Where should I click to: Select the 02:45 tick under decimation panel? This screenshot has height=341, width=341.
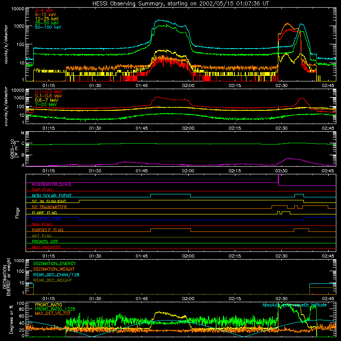click(x=328, y=299)
